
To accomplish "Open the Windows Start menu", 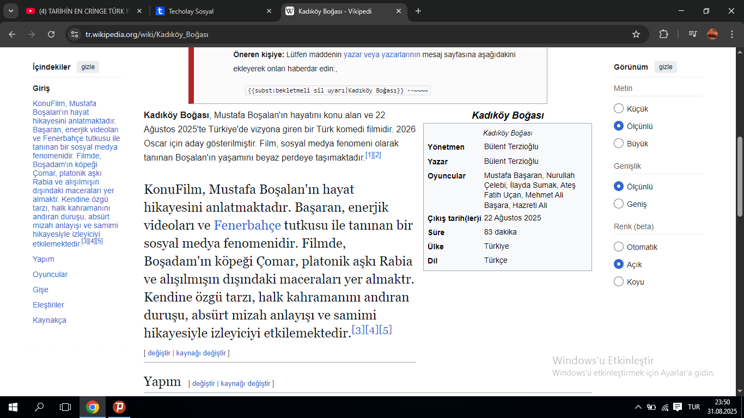I will pyautogui.click(x=13, y=407).
